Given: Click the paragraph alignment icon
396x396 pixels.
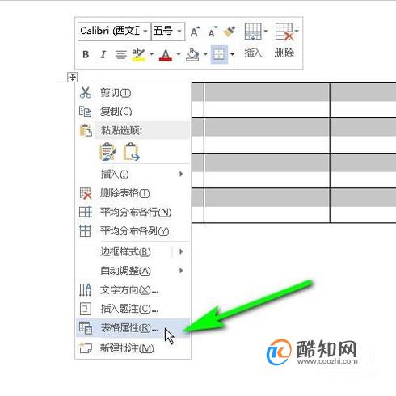Looking at the screenshot, I should tap(120, 55).
